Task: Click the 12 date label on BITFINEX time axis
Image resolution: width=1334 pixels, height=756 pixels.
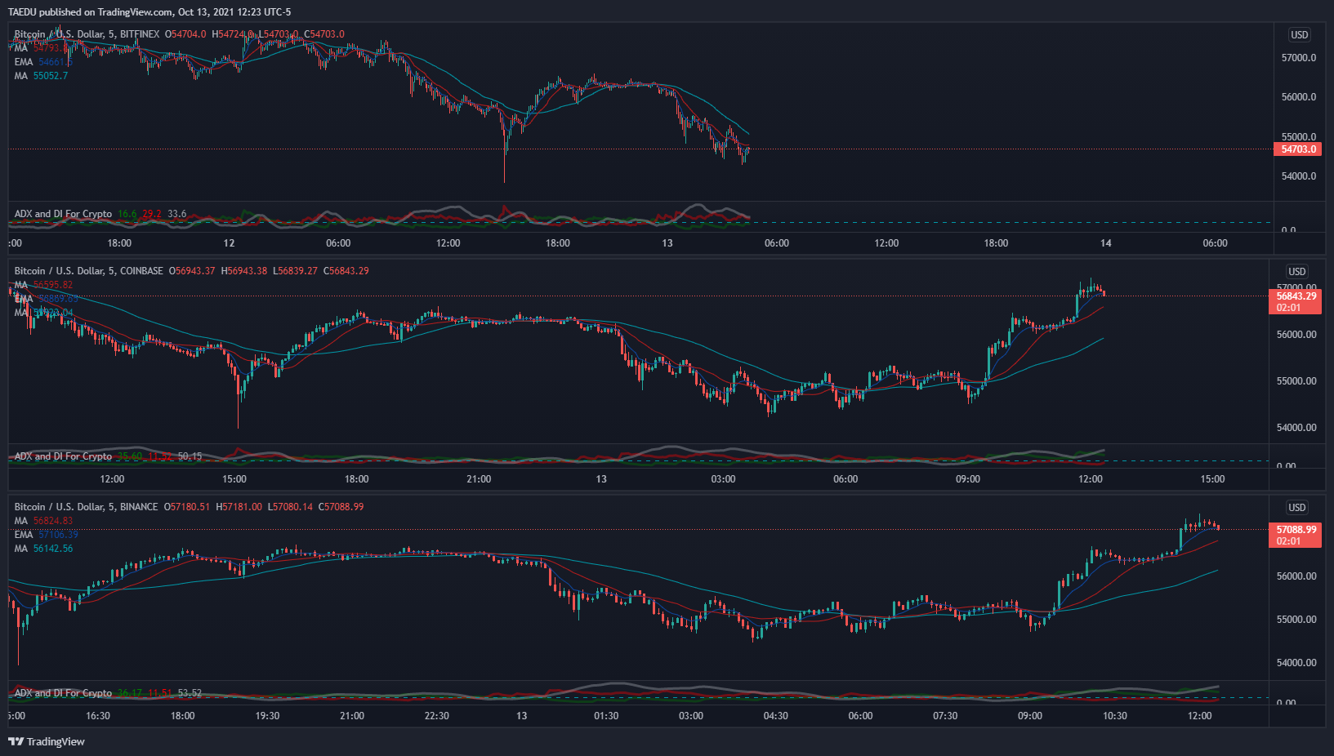Action: (x=229, y=243)
